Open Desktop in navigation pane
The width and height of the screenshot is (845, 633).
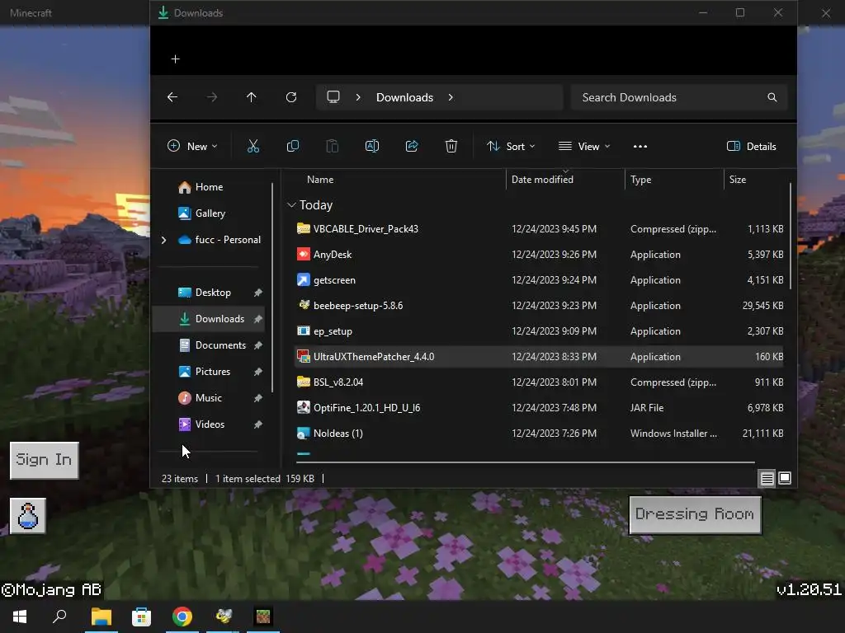point(212,293)
